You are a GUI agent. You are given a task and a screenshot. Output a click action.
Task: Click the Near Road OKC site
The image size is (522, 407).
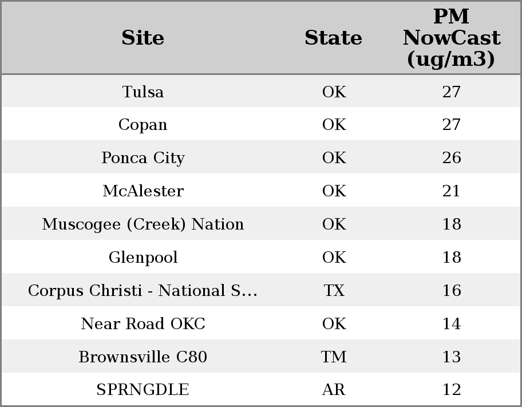[x=143, y=324]
